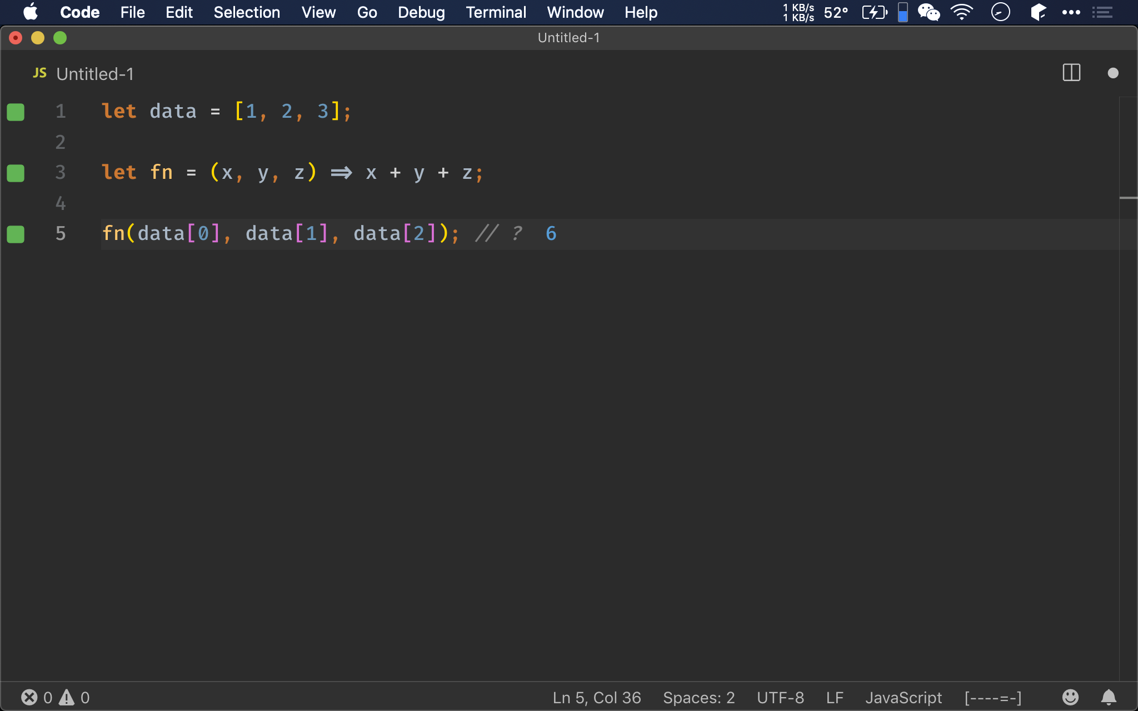This screenshot has width=1138, height=711.
Task: Click the indentation Spaces: 2 button
Action: point(699,697)
